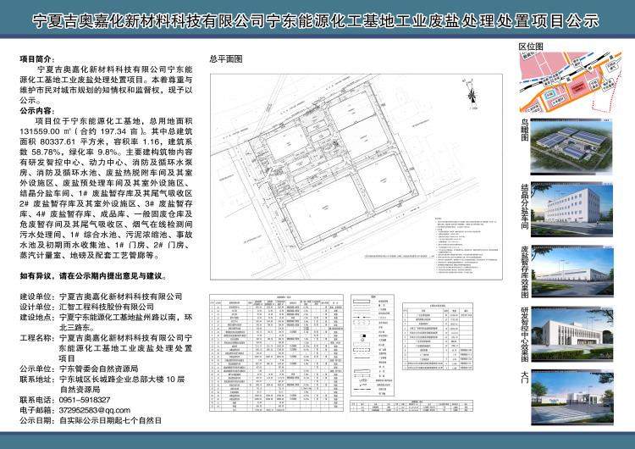Open the main site plan drawing
The image size is (635, 449).
pyautogui.click(x=356, y=177)
